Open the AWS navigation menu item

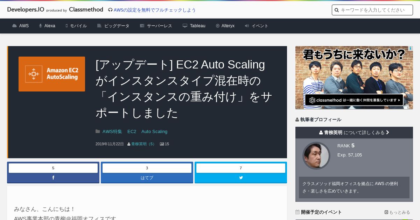[20, 26]
